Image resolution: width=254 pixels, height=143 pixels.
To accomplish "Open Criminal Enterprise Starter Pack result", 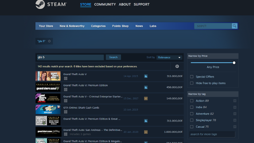I will tap(93, 97).
